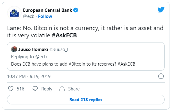The width and height of the screenshot is (172, 112).
Task: Click the European Central Bank avatar
Action: [14, 13]
